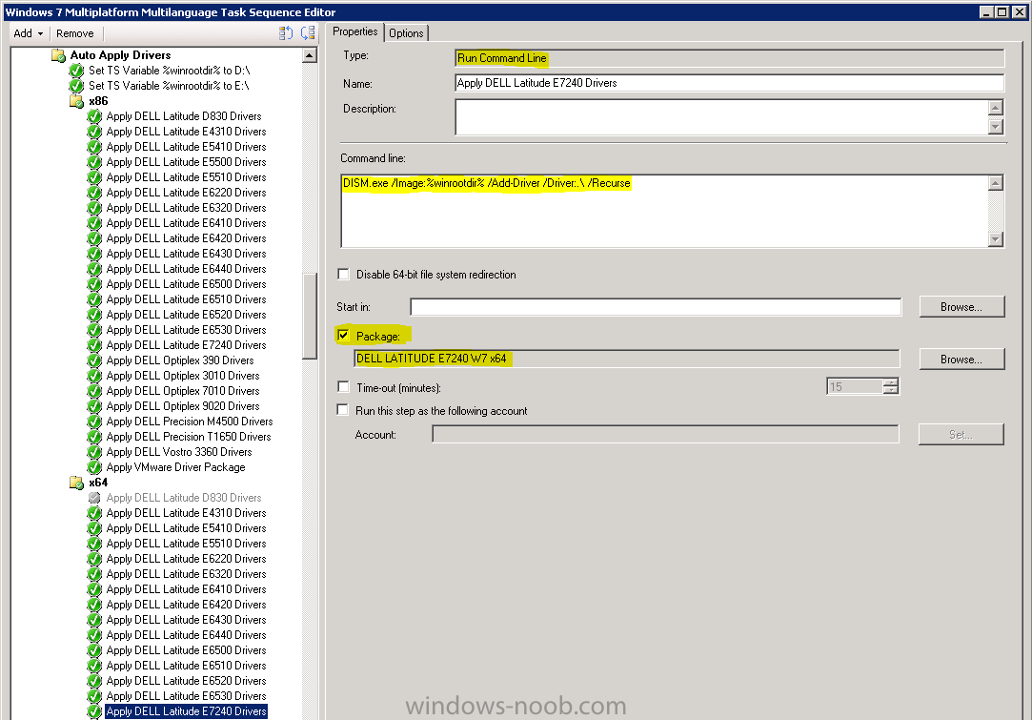Enable Disable 64-bit file system redirection checkbox
This screenshot has height=720, width=1032.
pos(344,274)
